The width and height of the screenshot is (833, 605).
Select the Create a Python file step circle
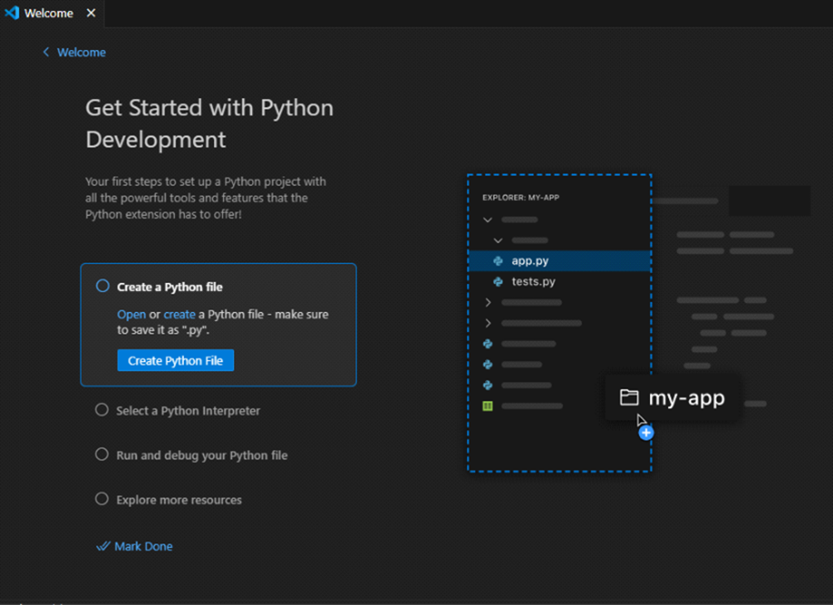pos(102,287)
